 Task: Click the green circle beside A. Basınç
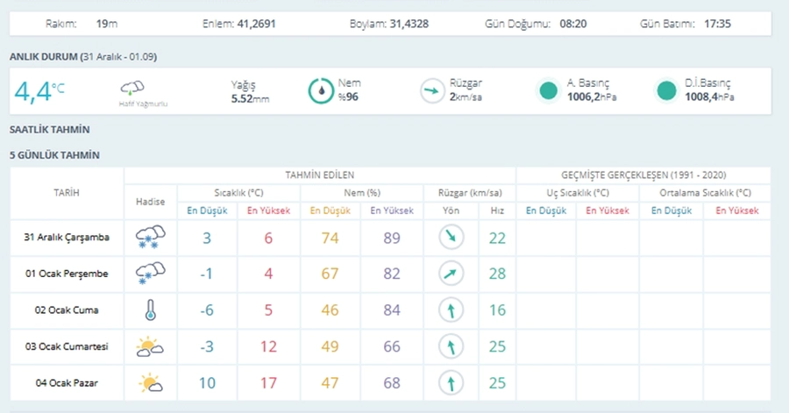pyautogui.click(x=549, y=90)
